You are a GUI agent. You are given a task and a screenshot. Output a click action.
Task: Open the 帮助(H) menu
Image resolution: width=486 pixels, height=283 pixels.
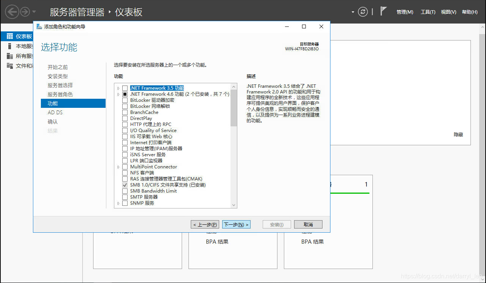(x=470, y=12)
